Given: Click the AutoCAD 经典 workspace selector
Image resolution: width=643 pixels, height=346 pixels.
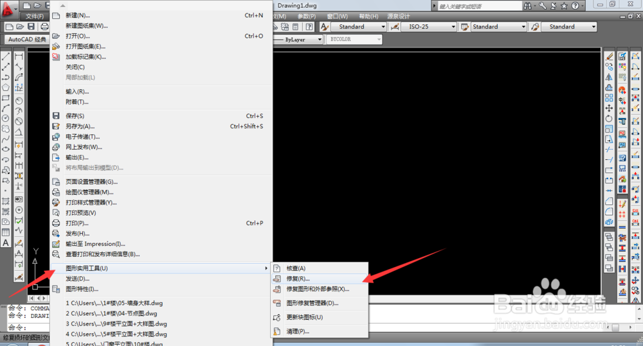Looking at the screenshot, I should (x=27, y=39).
